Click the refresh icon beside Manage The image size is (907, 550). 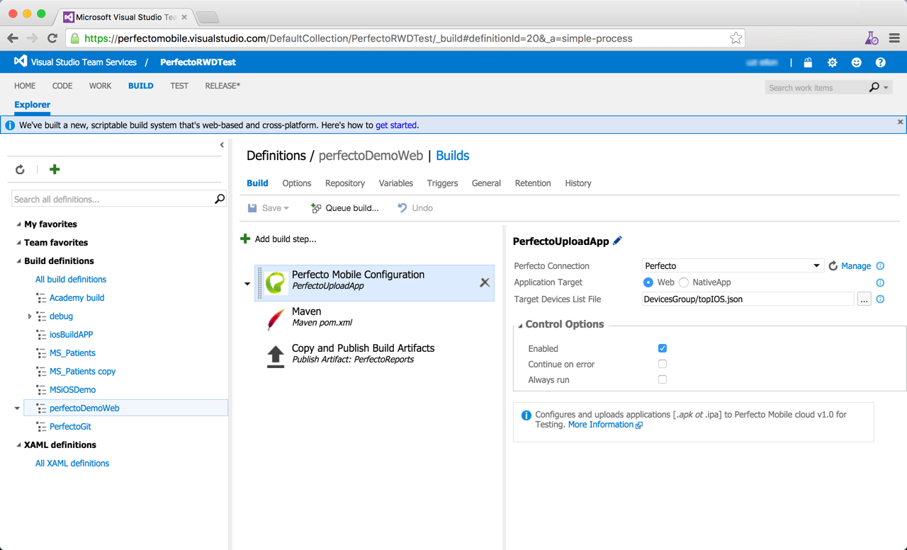click(x=833, y=266)
